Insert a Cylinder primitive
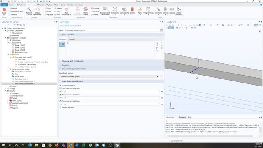The image size is (263, 148). pos(49,15)
